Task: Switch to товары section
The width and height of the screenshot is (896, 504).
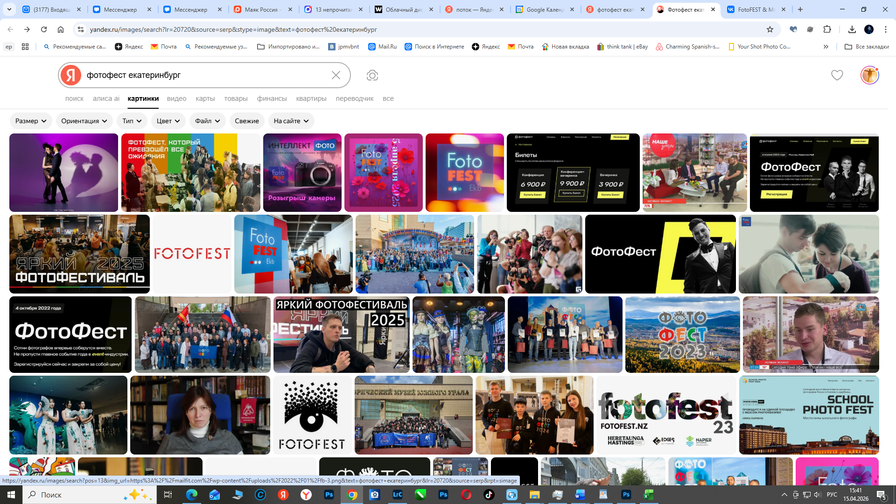Action: click(x=236, y=98)
